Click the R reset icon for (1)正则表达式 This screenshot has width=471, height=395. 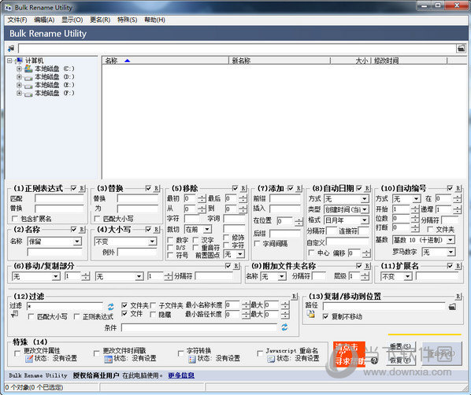point(82,189)
